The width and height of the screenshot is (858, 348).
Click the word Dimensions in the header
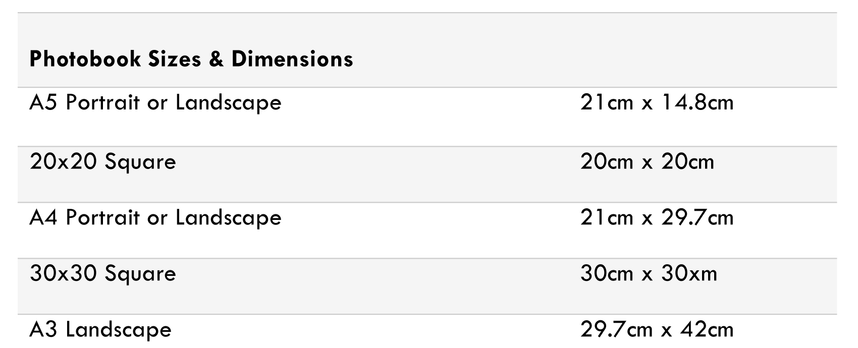[x=292, y=59]
